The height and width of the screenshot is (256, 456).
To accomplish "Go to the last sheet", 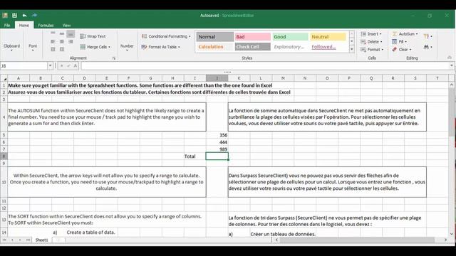I will 28,240.
